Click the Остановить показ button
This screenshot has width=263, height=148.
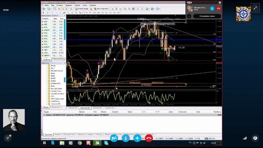click(207, 16)
